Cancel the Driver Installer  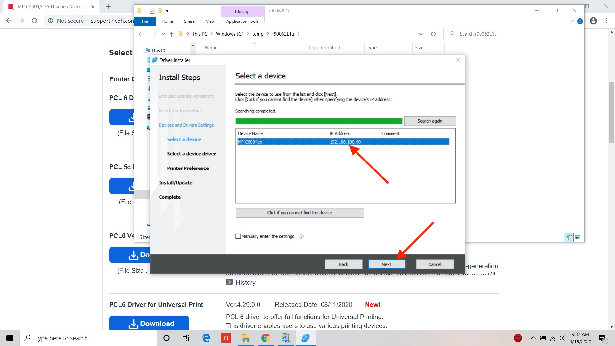[x=435, y=264]
